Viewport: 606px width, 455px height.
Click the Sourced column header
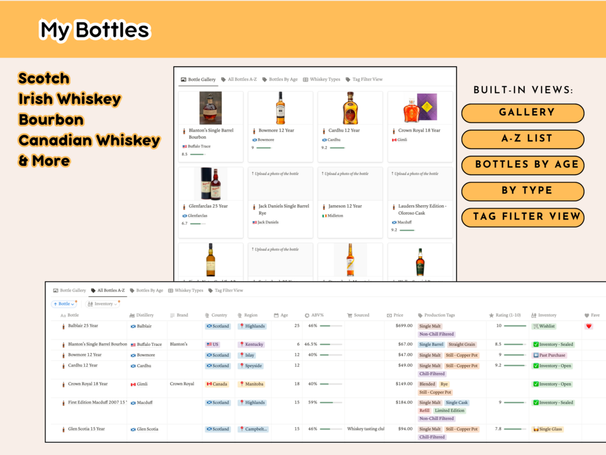coord(358,316)
